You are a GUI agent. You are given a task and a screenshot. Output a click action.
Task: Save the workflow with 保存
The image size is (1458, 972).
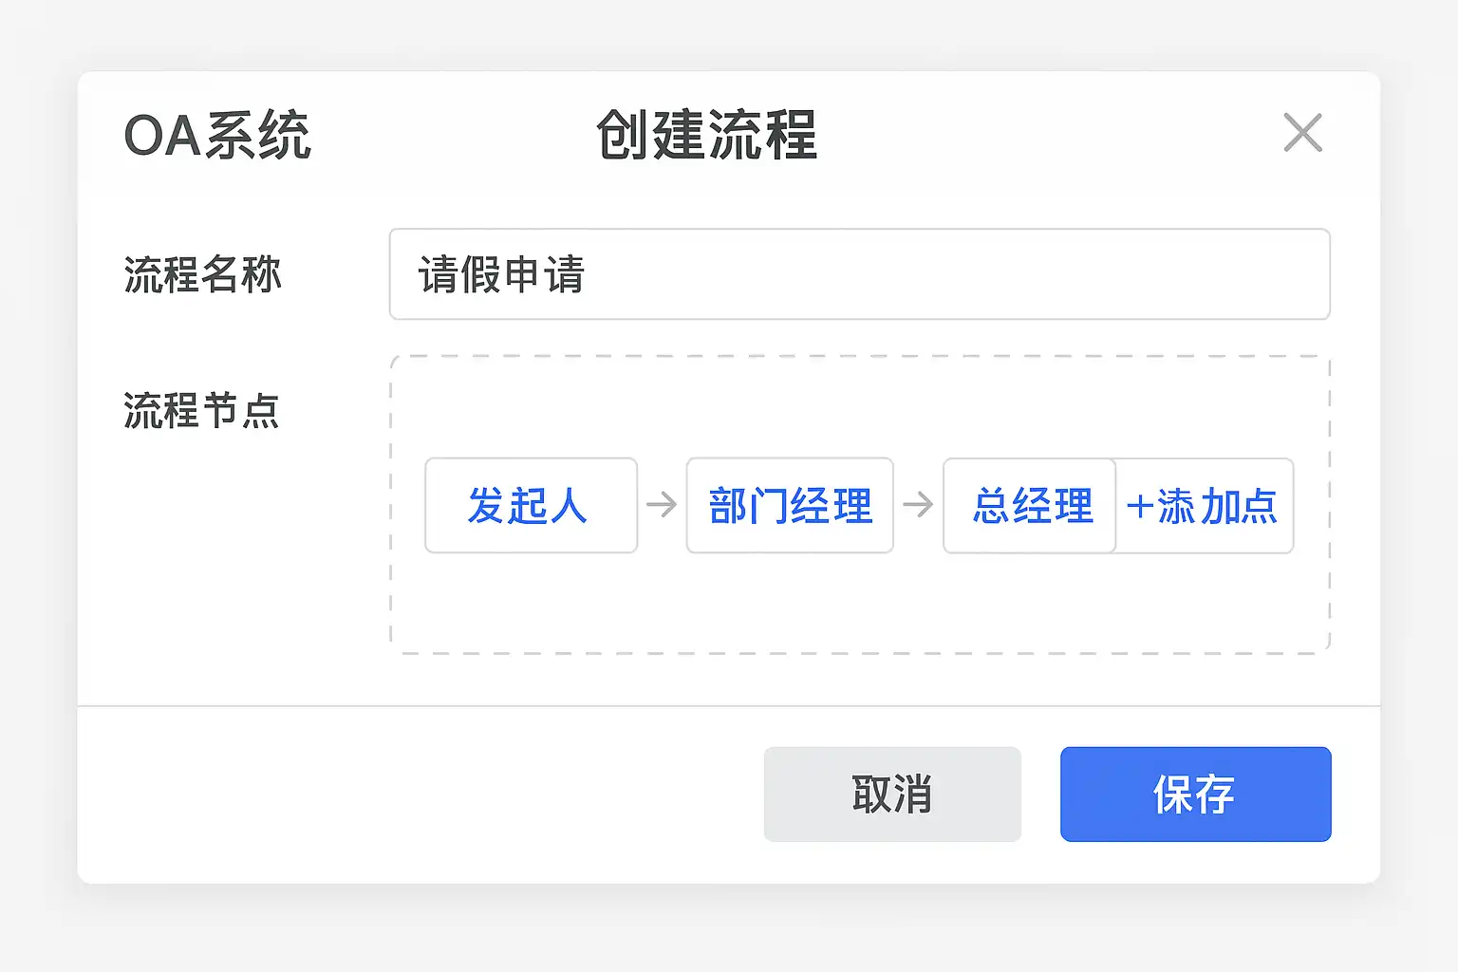tap(1195, 794)
